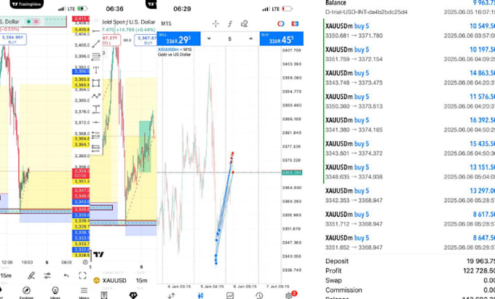Tap the trade row 3351.759 → 3372.154

(x=410, y=55)
